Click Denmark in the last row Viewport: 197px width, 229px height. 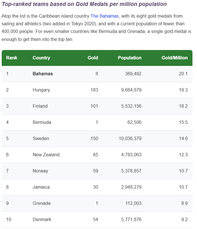tap(42, 219)
